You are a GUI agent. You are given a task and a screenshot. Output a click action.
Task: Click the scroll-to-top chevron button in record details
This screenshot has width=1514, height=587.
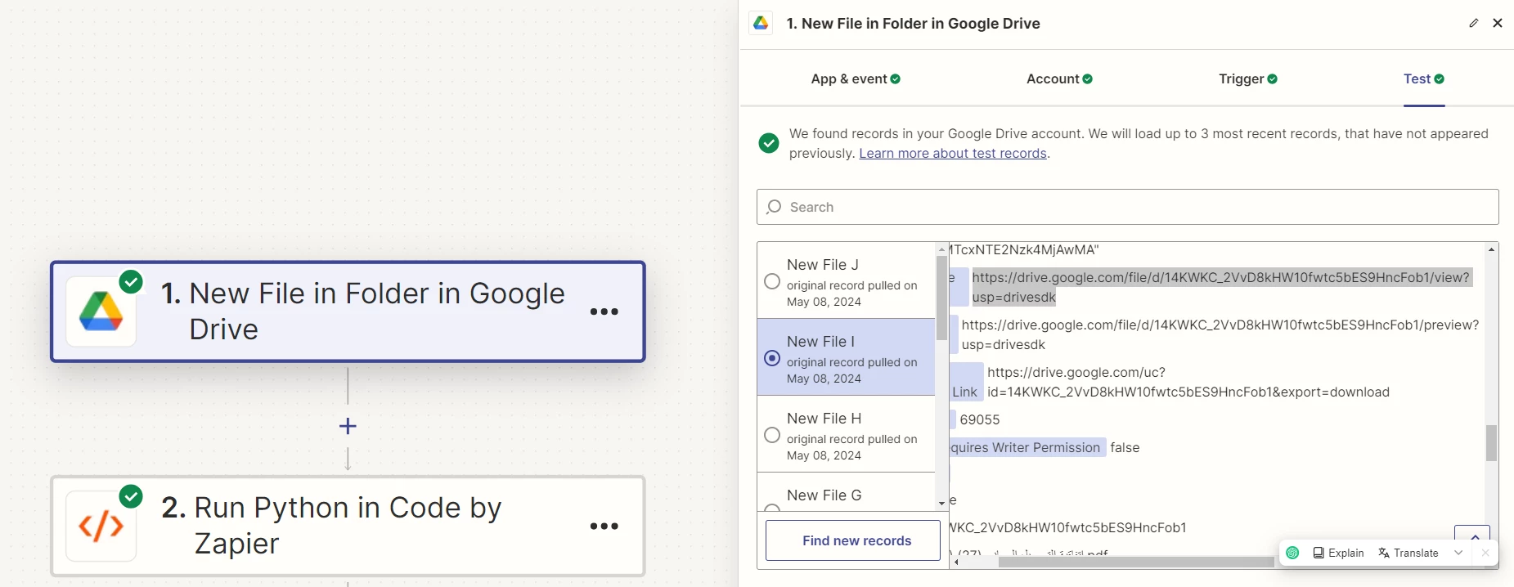click(x=1472, y=535)
